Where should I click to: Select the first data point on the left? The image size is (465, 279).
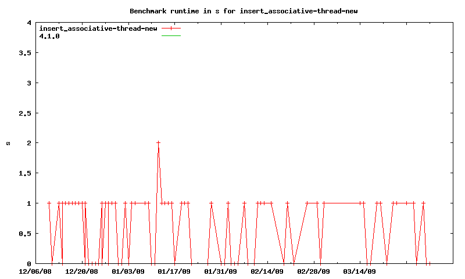point(49,203)
